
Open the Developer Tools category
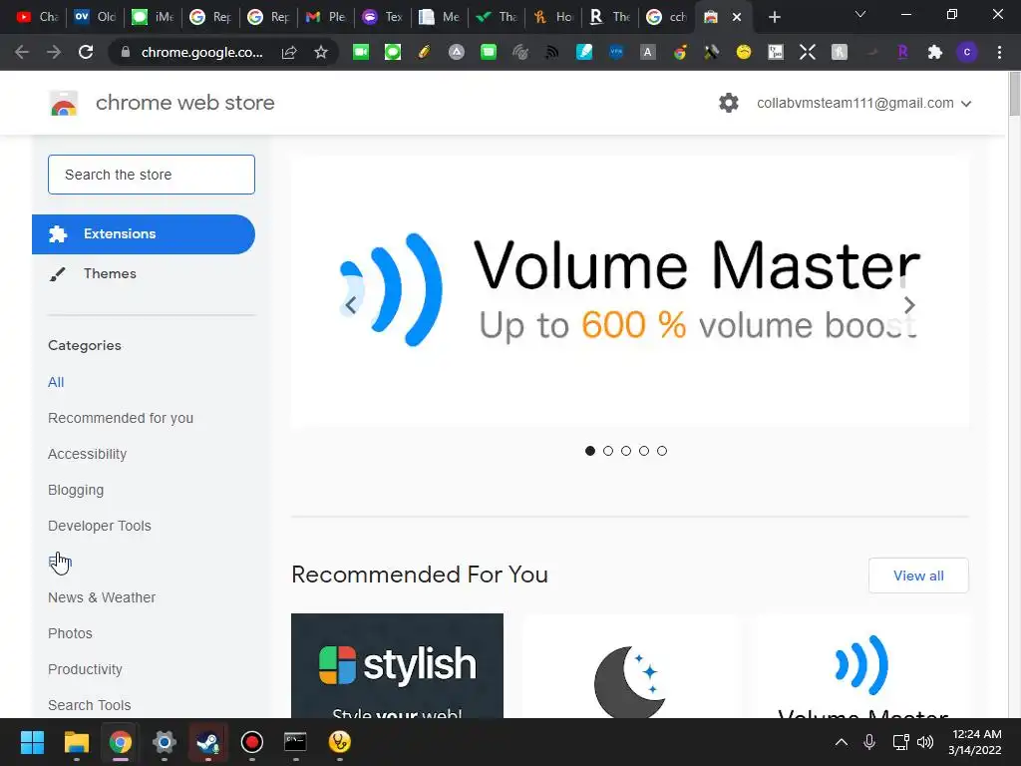point(99,526)
